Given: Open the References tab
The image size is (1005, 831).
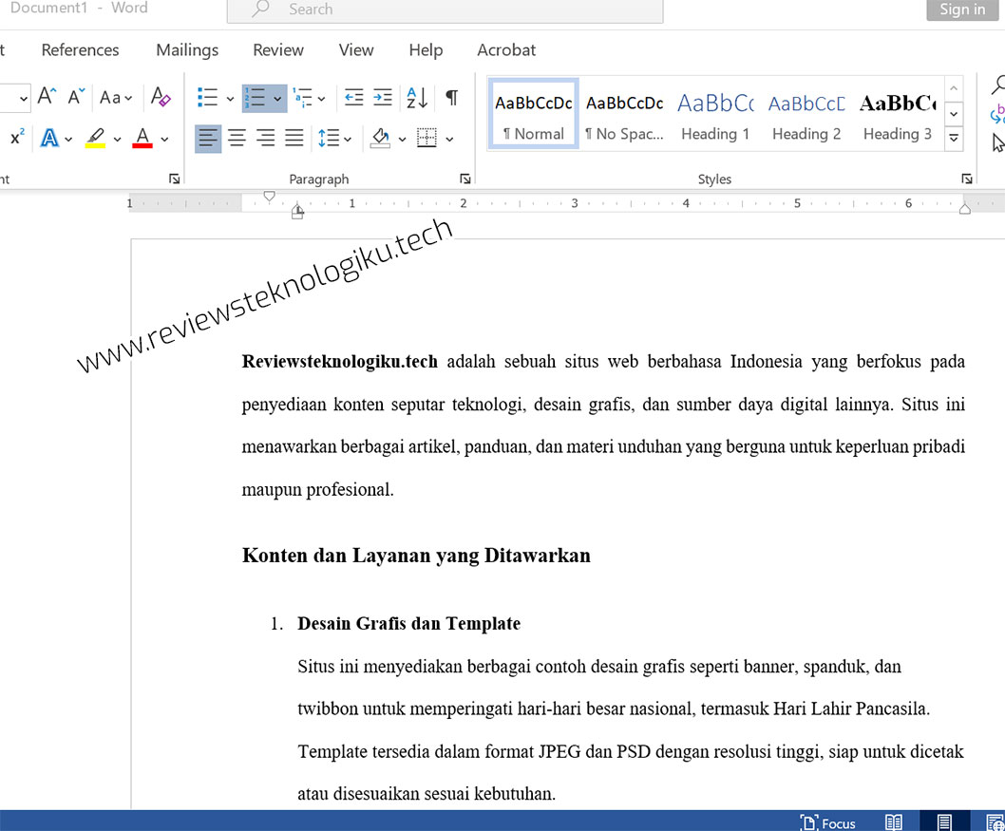Looking at the screenshot, I should 80,50.
